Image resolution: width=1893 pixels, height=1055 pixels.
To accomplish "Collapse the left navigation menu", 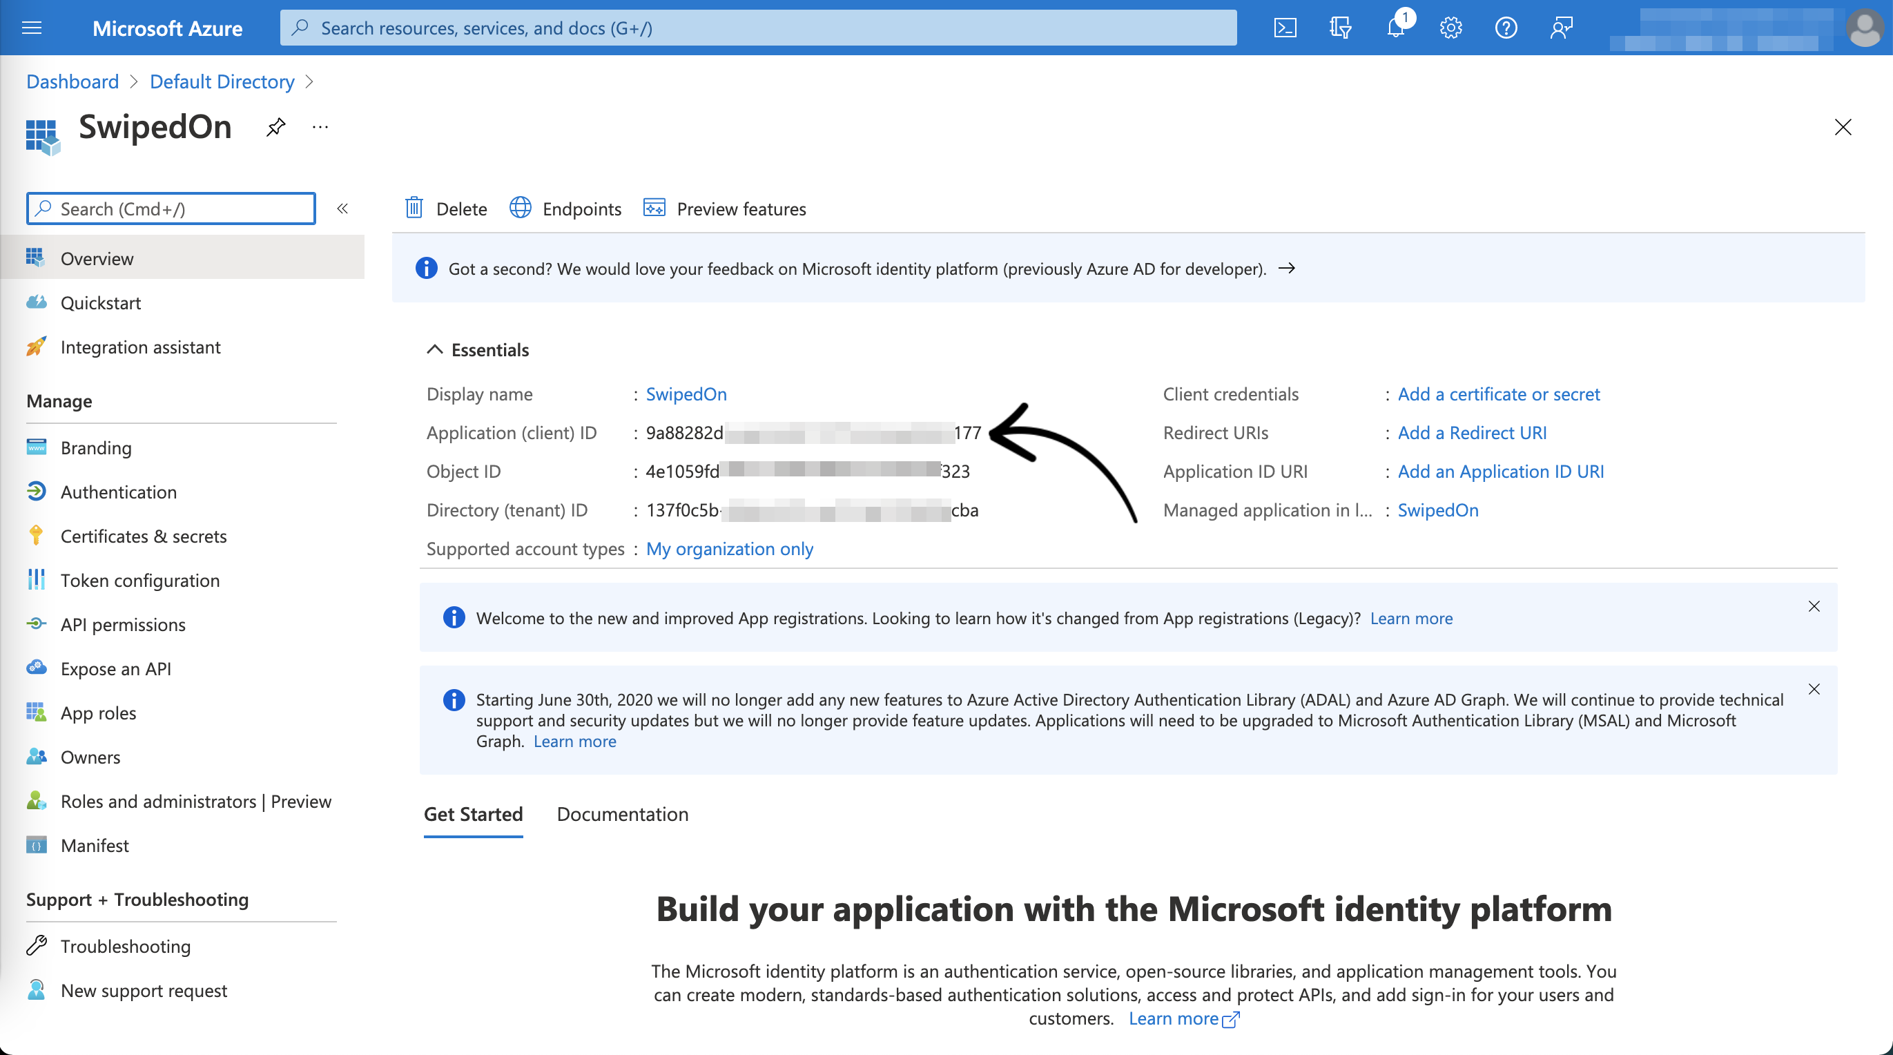I will tap(342, 209).
